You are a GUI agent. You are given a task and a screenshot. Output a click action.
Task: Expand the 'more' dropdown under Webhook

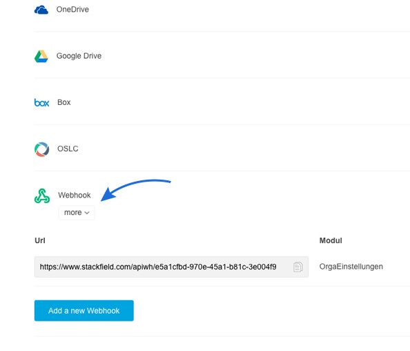tap(77, 213)
